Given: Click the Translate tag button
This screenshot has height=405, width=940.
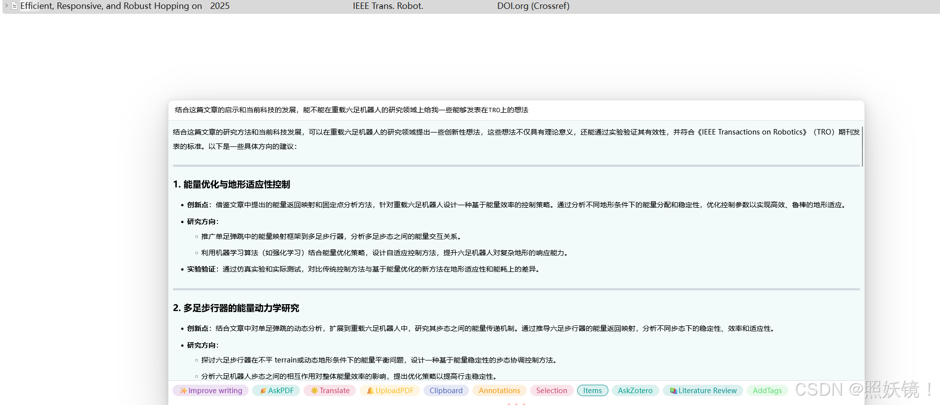Looking at the screenshot, I should tap(330, 391).
